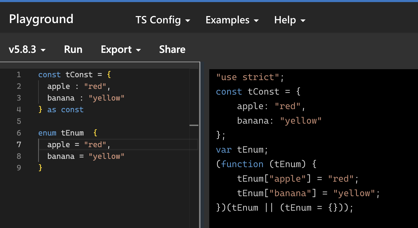Screen dimensions: 418x228
Task: Choose TypeScript version from v5.8.3 dropdown
Action: (27, 49)
